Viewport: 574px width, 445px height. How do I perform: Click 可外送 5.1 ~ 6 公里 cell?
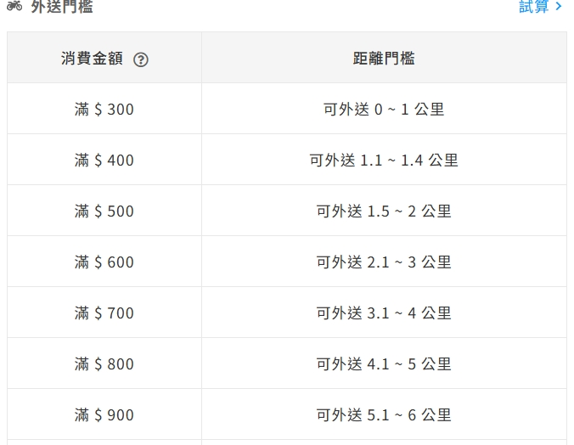coord(384,414)
